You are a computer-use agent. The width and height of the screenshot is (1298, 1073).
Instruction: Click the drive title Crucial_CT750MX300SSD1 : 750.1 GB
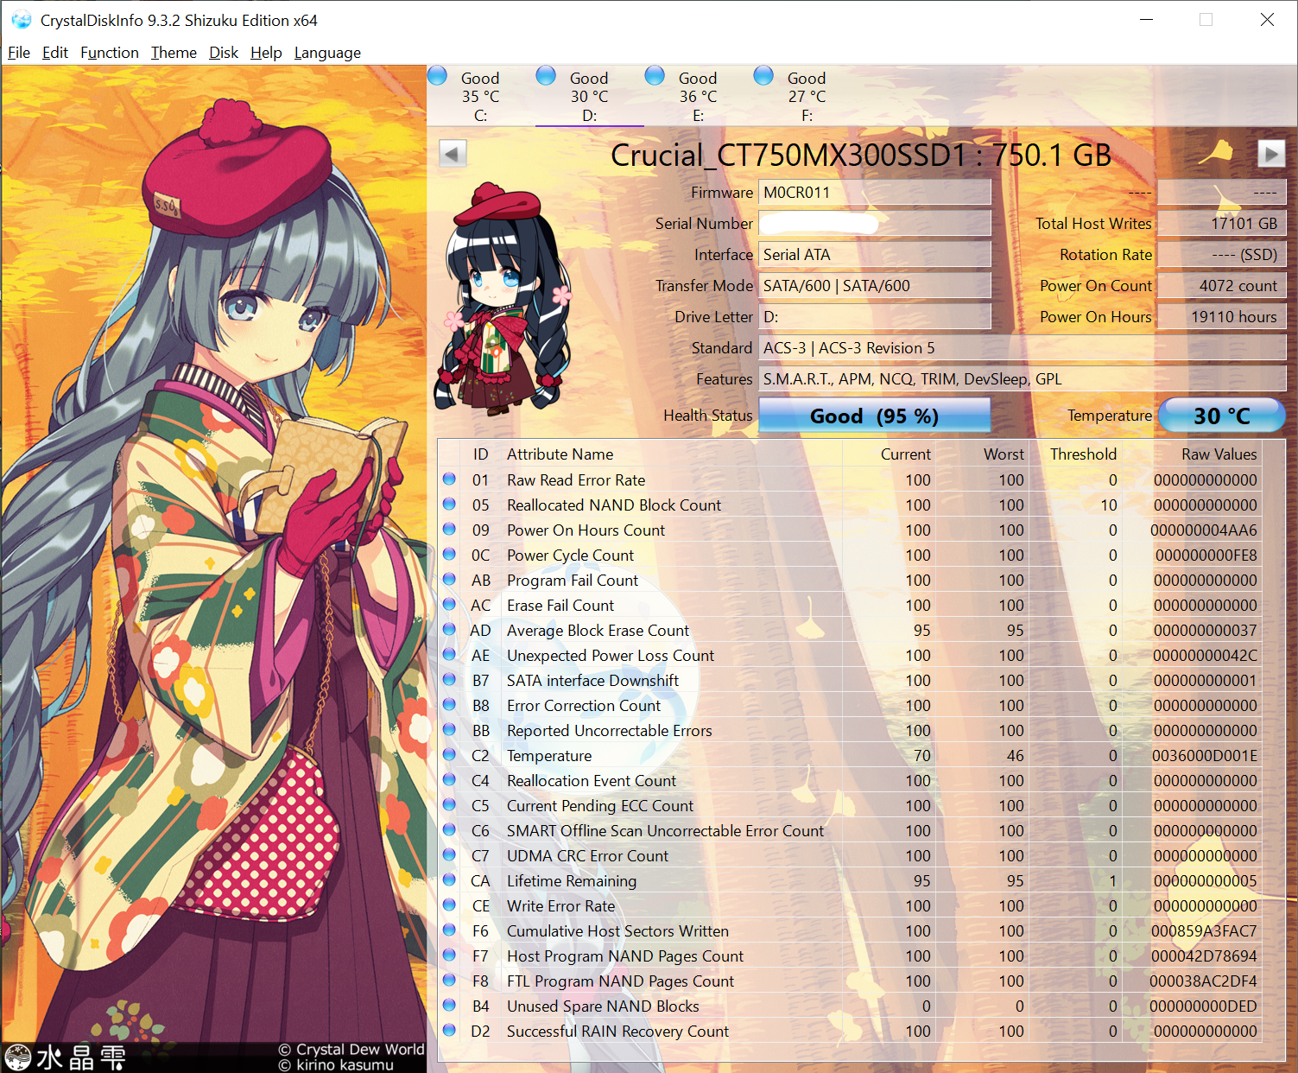860,155
